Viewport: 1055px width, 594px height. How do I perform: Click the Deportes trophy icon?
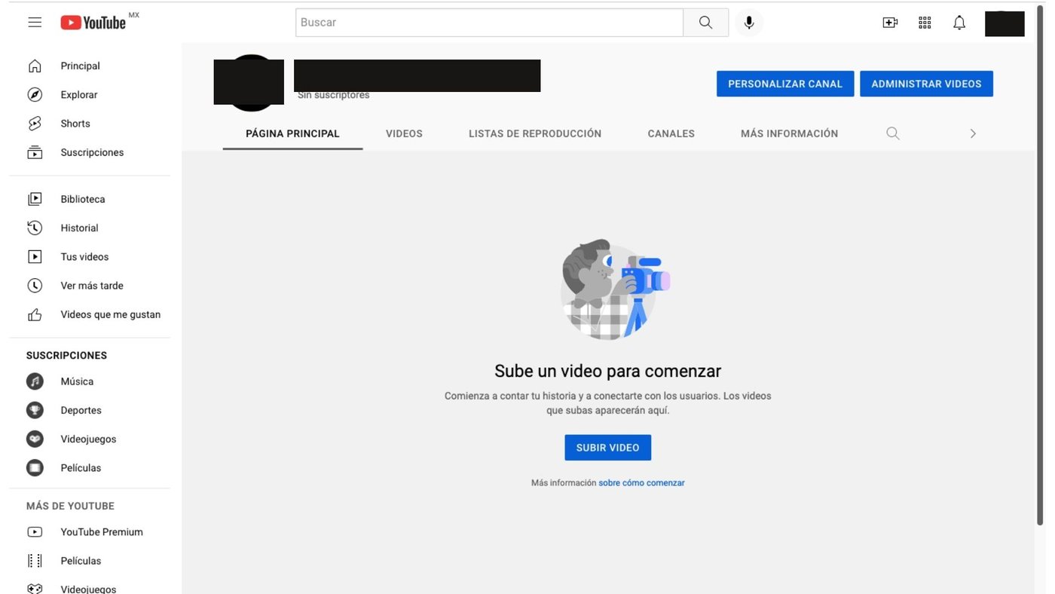35,410
